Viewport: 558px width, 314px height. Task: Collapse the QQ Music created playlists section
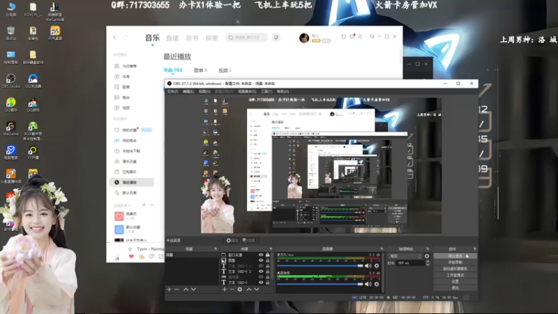coord(152,205)
